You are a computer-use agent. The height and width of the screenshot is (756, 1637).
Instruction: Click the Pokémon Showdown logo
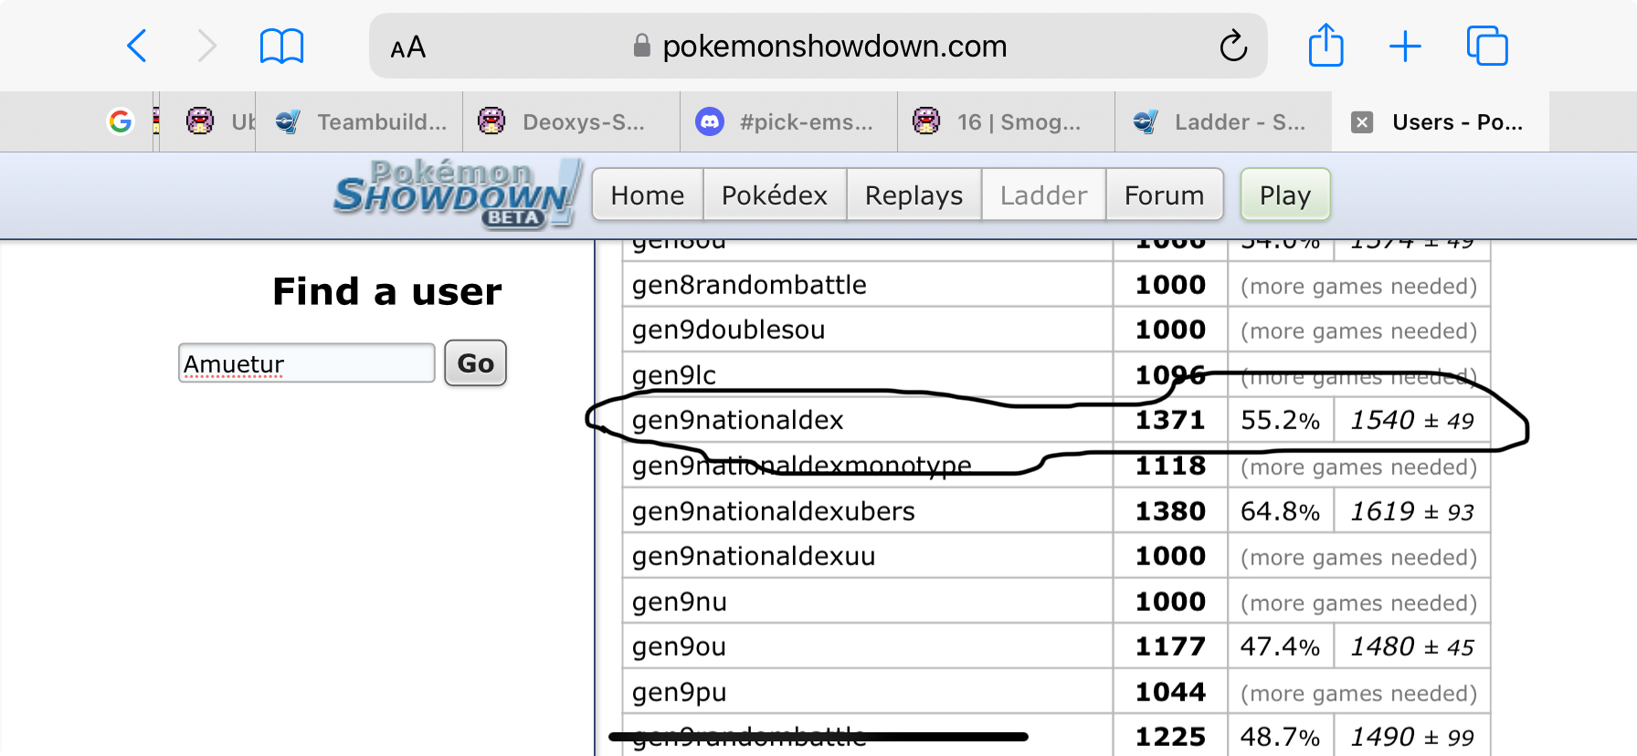pyautogui.click(x=457, y=193)
